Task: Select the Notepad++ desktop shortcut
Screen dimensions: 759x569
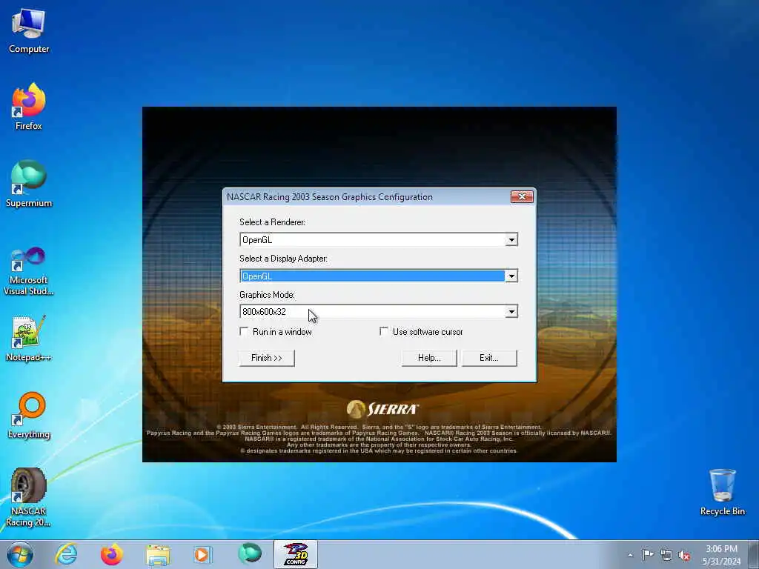Action: (29, 339)
